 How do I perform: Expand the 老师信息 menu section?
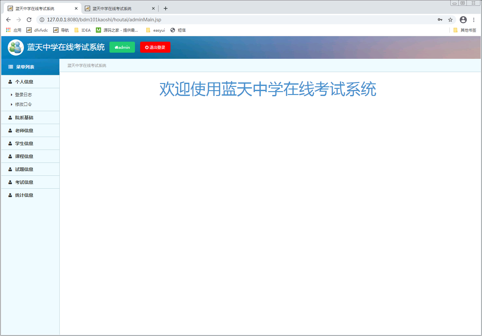click(x=30, y=131)
